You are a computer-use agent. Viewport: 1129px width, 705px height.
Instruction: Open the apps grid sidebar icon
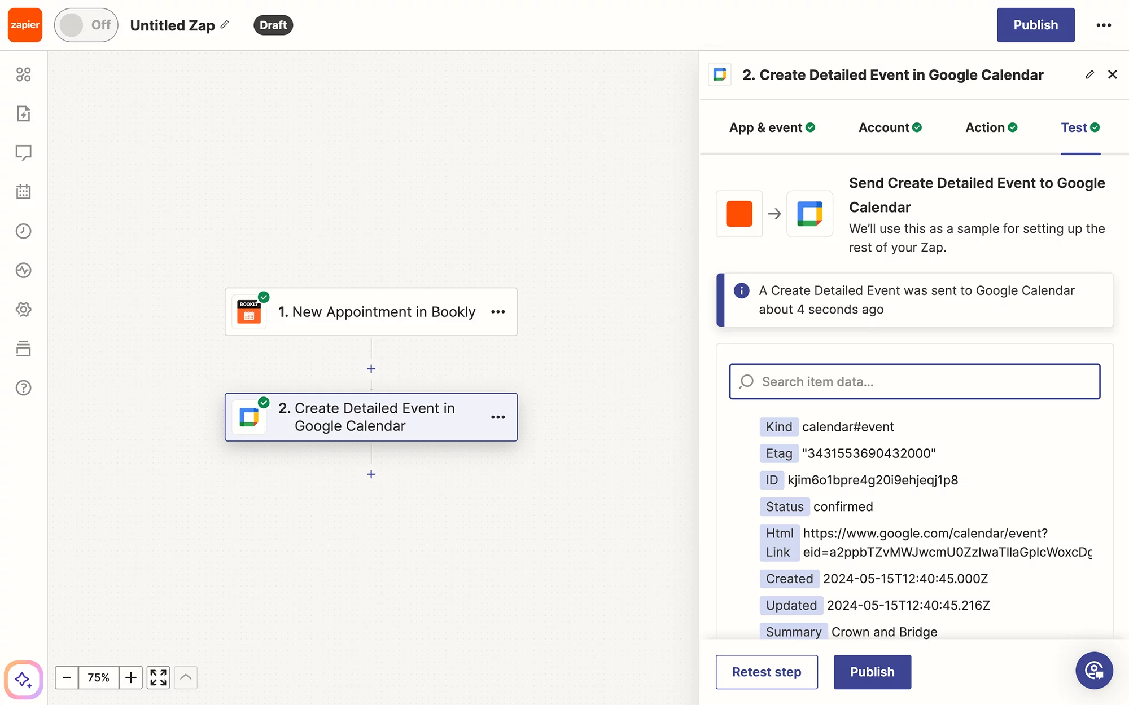(x=23, y=74)
